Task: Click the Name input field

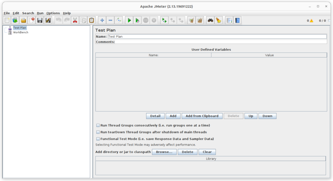Action: pyautogui.click(x=217, y=36)
